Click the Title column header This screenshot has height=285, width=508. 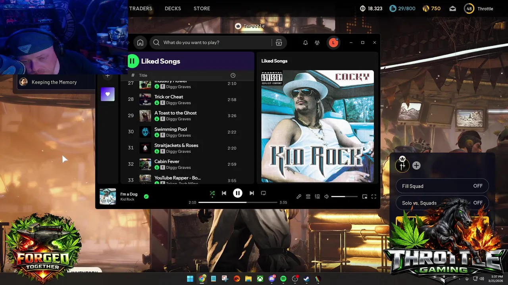point(143,75)
